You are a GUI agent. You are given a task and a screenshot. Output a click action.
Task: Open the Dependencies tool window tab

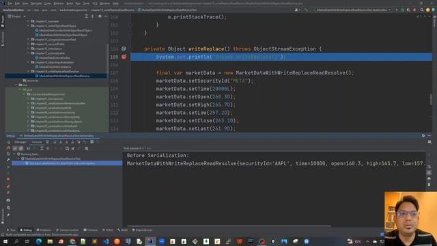pyautogui.click(x=142, y=230)
